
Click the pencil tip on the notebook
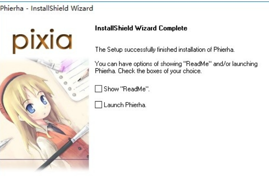pyautogui.click(x=81, y=79)
